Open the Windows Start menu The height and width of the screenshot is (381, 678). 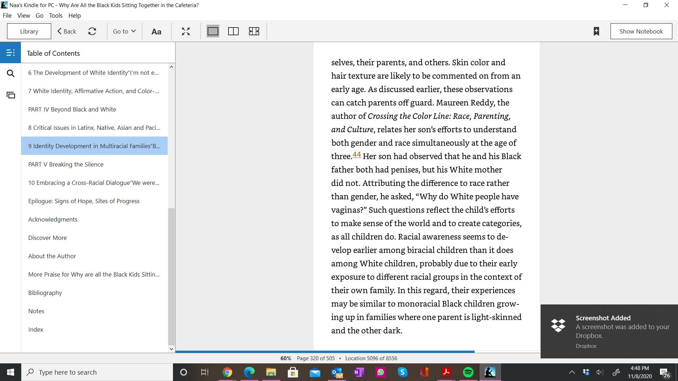click(11, 372)
